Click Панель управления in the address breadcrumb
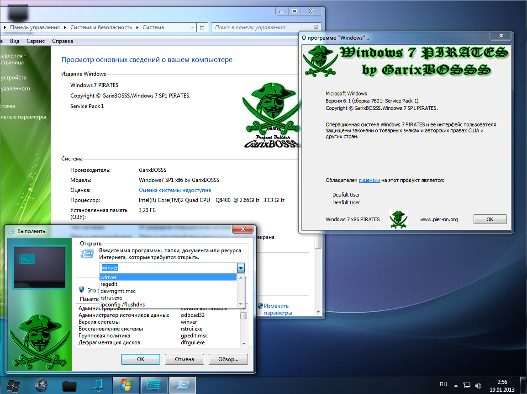Screen dimensions: 527x394 coord(35,27)
